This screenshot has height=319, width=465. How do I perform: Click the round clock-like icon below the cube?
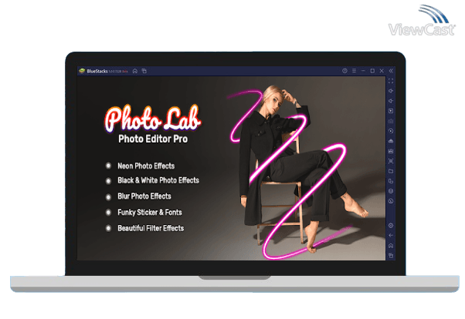[391, 201]
